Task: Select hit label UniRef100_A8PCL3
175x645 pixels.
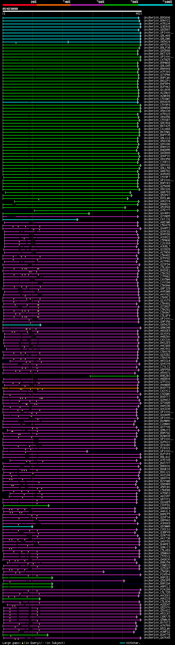Action: pos(157,587)
